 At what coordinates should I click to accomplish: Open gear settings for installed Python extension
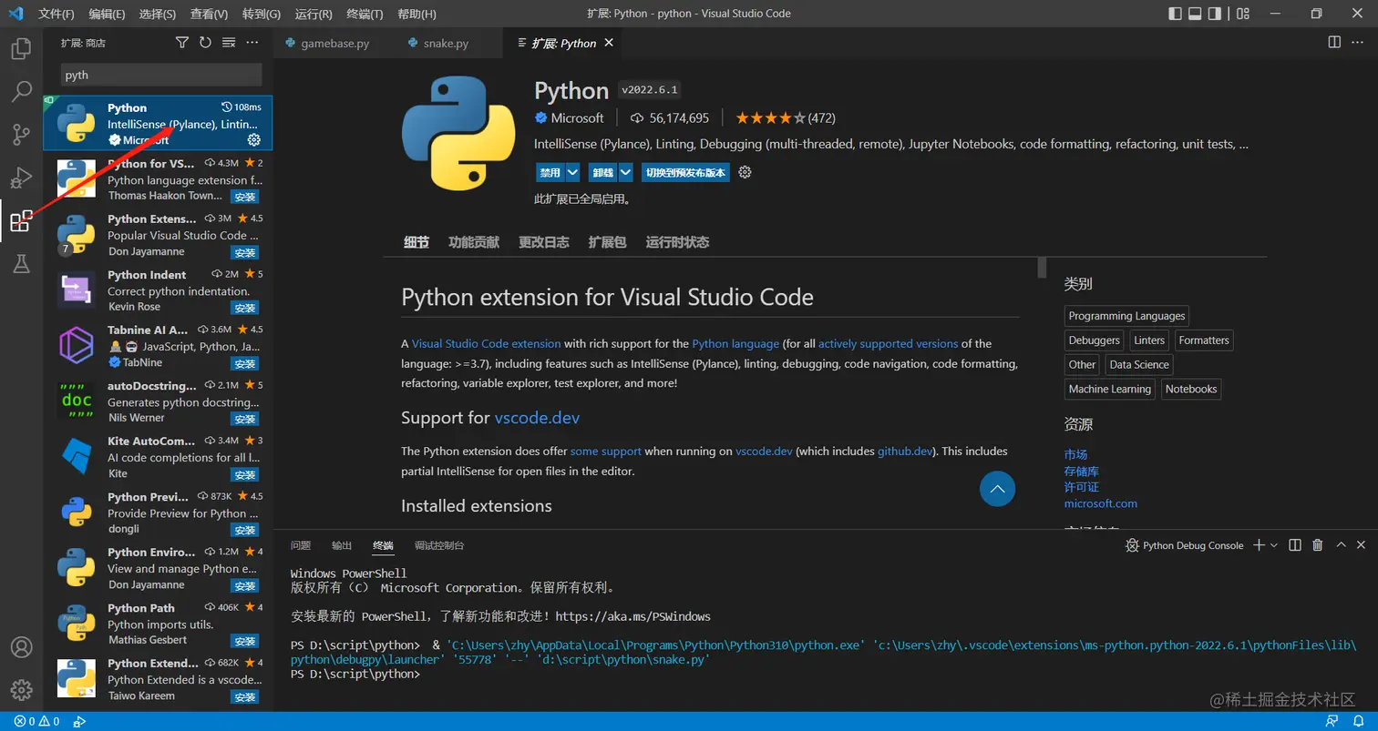254,140
